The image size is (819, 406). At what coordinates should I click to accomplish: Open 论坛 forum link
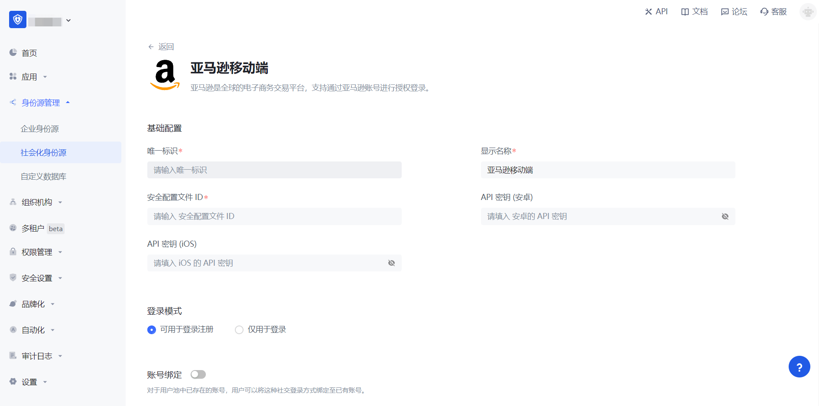[x=734, y=12]
